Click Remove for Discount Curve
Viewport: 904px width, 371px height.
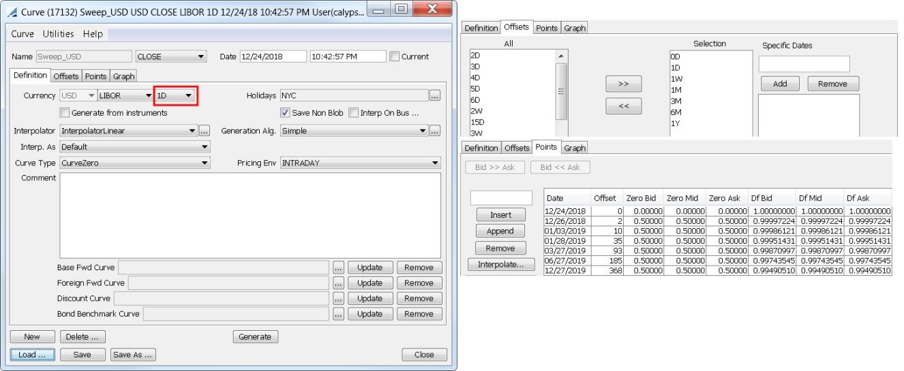419,298
